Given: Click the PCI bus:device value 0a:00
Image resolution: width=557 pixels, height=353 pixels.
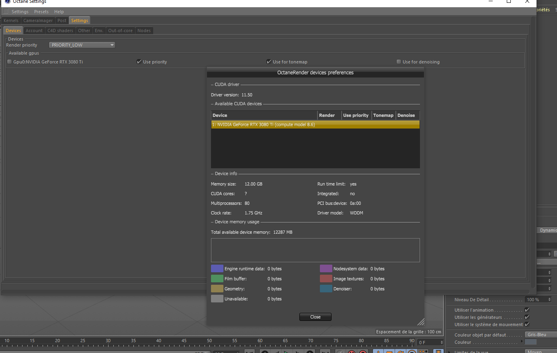Looking at the screenshot, I should click(355, 203).
